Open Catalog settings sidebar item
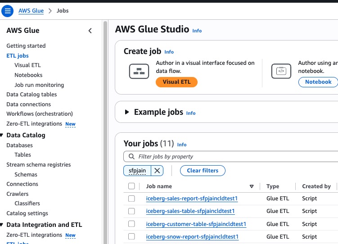338x244 pixels. coord(27,213)
